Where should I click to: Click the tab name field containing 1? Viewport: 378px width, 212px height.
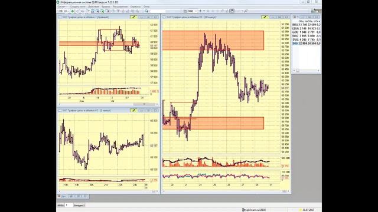(69, 206)
